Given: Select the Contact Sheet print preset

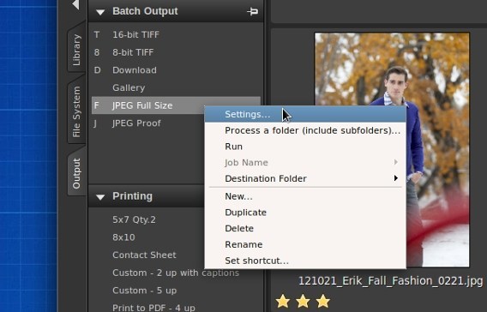Looking at the screenshot, I should point(144,255).
